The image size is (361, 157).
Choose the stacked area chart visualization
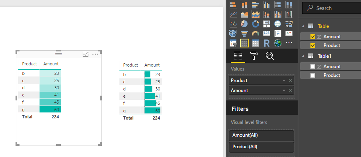(255, 14)
